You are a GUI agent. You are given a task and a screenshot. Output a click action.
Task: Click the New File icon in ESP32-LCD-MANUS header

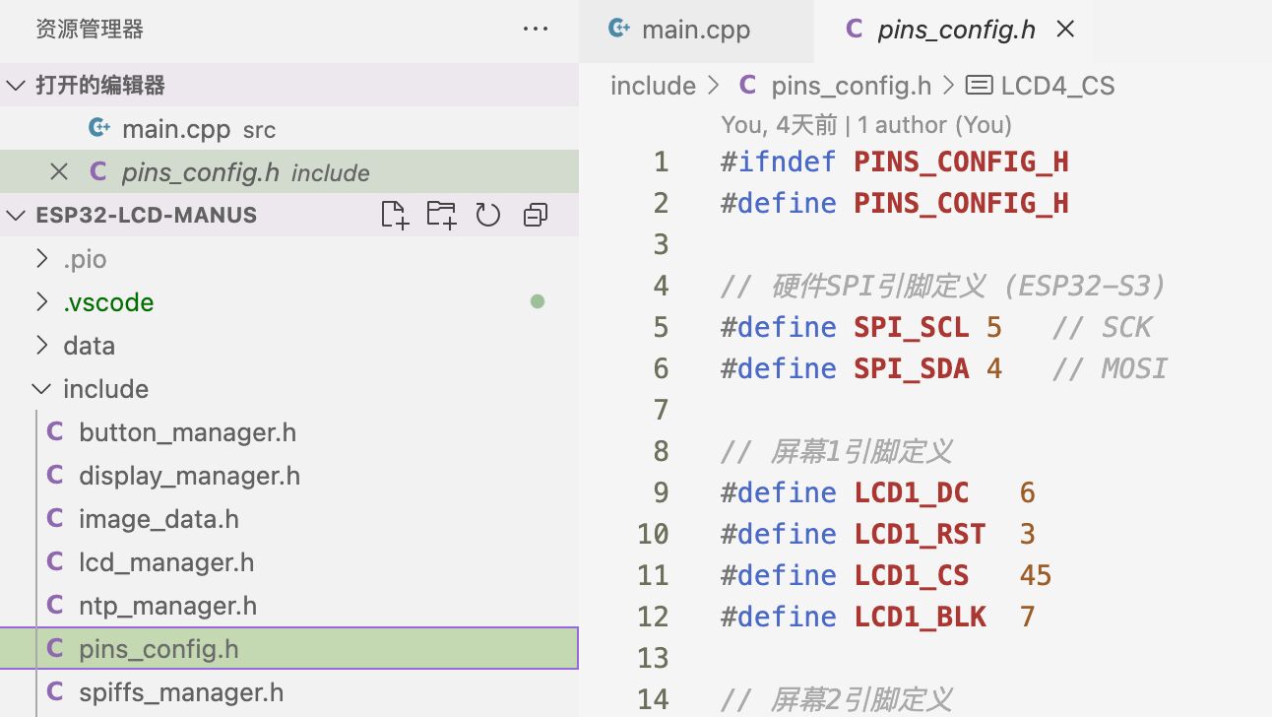click(395, 215)
